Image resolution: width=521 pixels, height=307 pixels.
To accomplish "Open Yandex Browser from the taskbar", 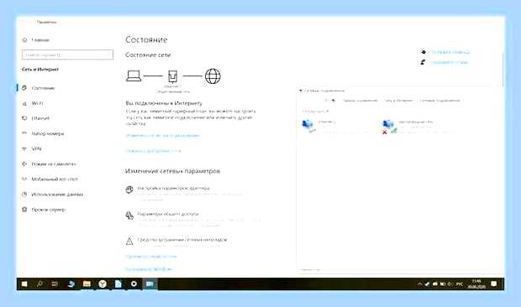I will coord(103,284).
